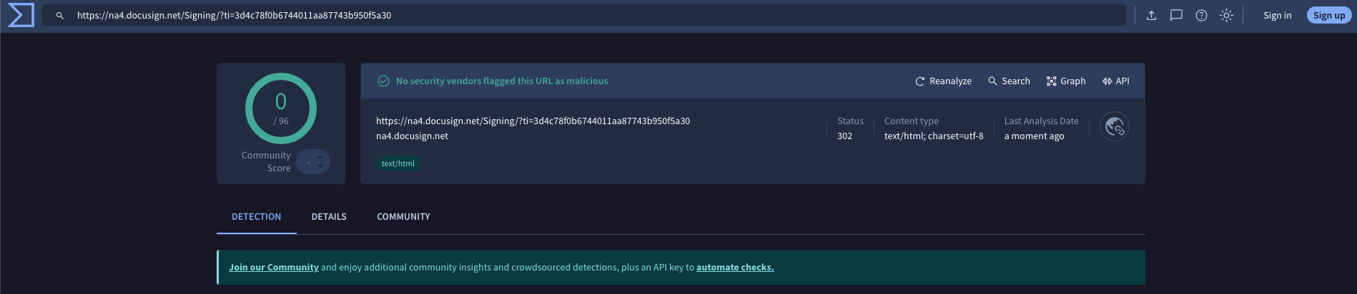The width and height of the screenshot is (1357, 294).
Task: Switch to the Details tab
Action: [x=329, y=217]
